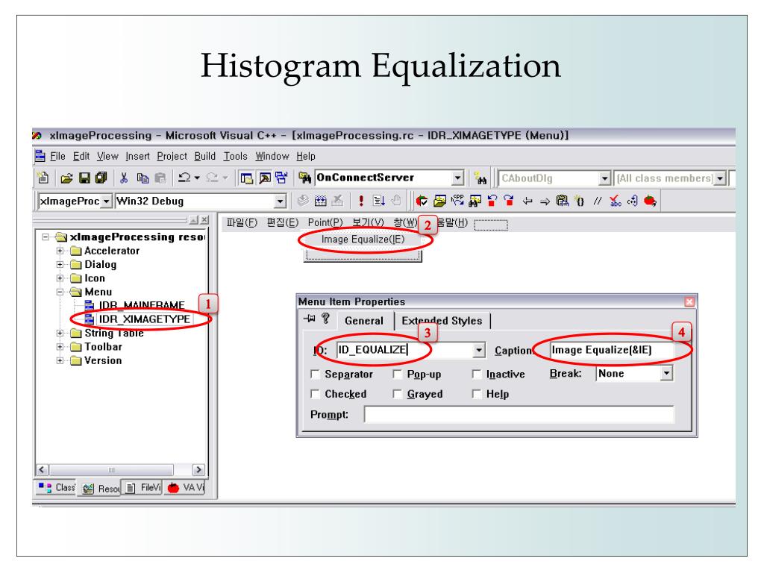Click the Redo arrow icon
Screen dimensions: 764x573
[x=212, y=178]
